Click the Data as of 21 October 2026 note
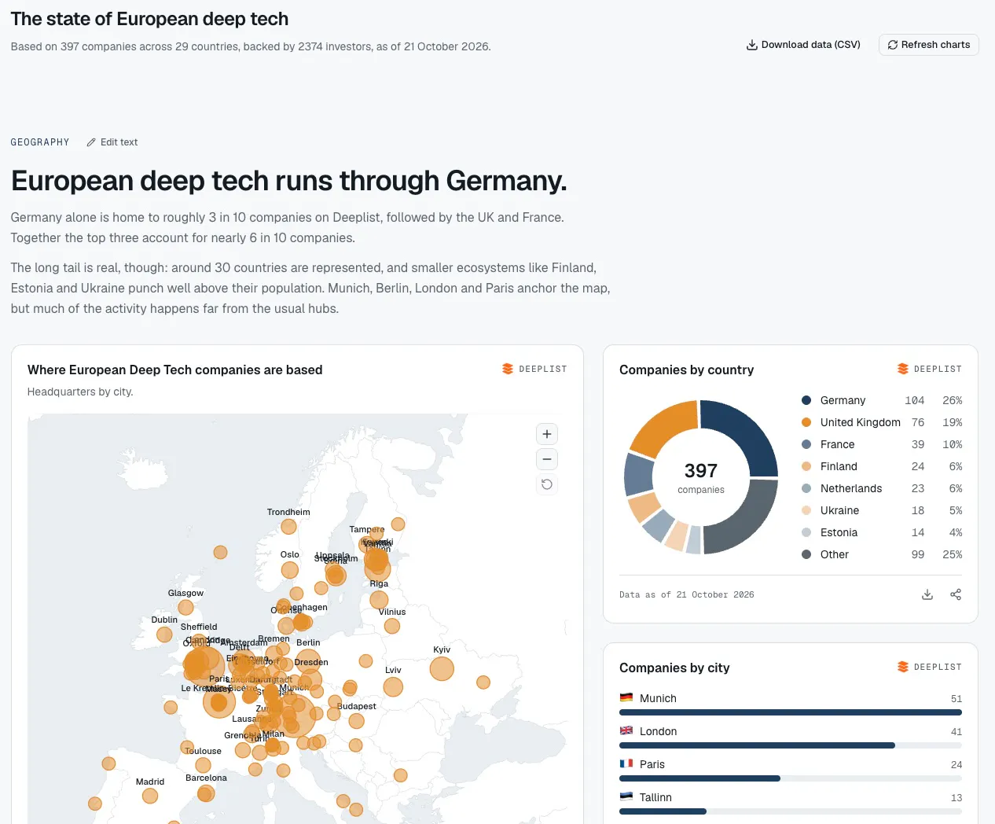The width and height of the screenshot is (995, 824). [x=687, y=594]
